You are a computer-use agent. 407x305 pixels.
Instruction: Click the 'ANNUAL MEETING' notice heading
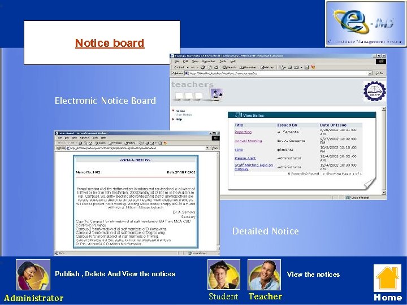(135, 160)
